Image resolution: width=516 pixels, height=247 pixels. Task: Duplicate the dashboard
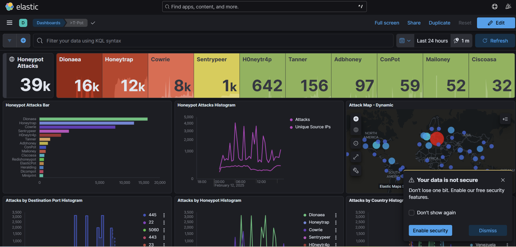(x=439, y=23)
